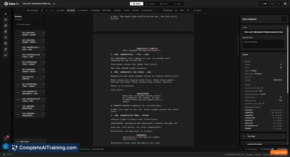Insert an SFX element

(x=127, y=11)
